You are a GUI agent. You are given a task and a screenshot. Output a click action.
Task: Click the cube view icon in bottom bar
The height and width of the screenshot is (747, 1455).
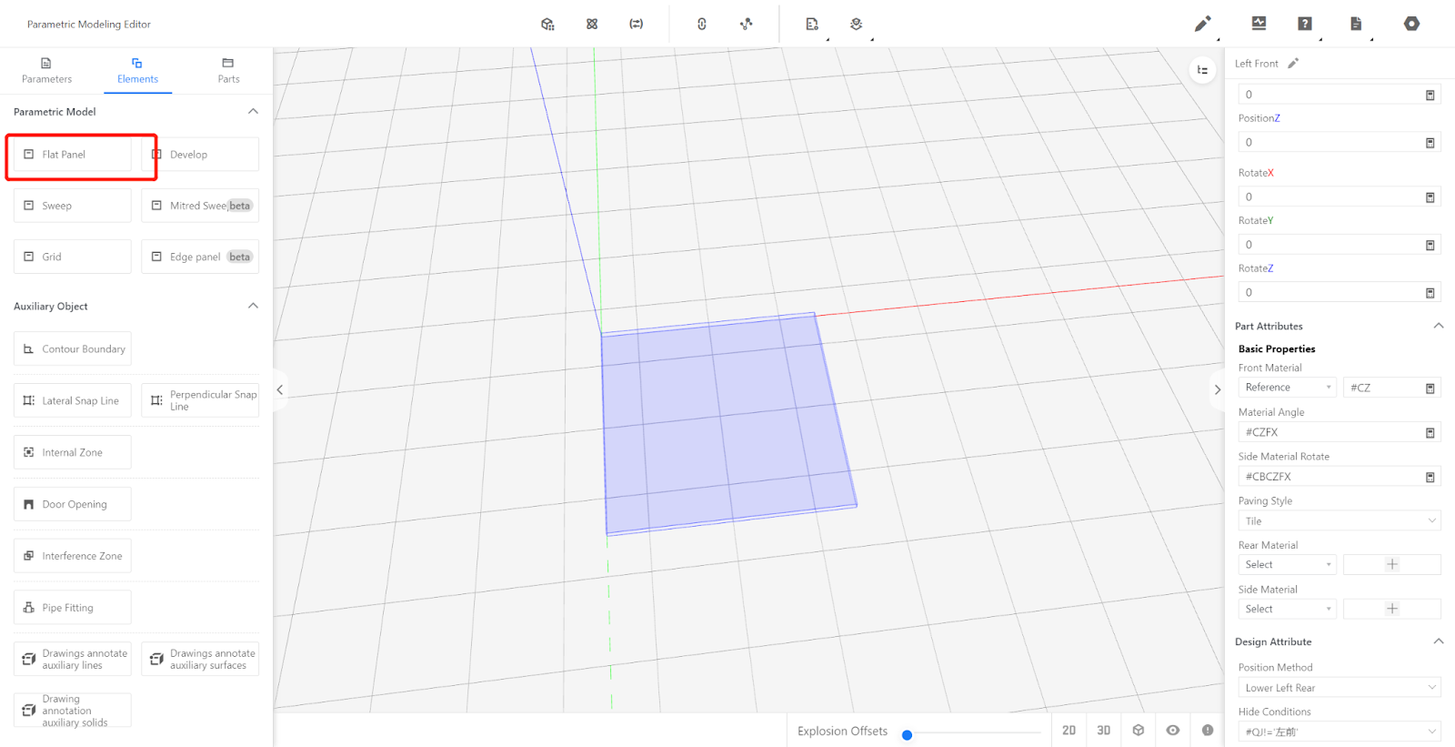[1139, 730]
